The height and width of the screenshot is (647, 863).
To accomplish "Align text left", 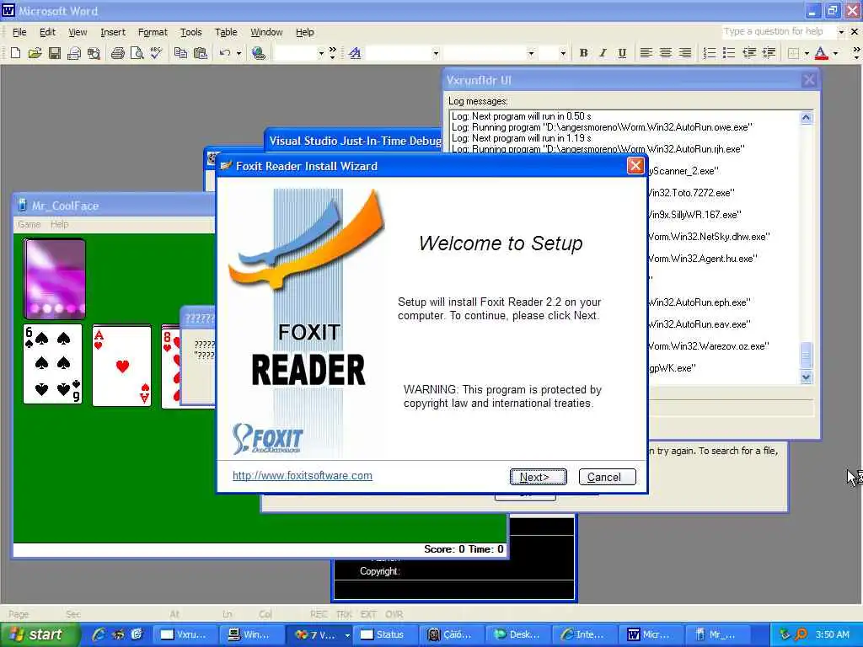I will (x=646, y=53).
